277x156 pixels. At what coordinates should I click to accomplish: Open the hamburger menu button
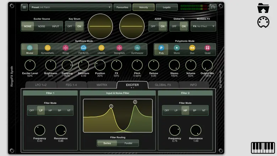click(x=24, y=7)
